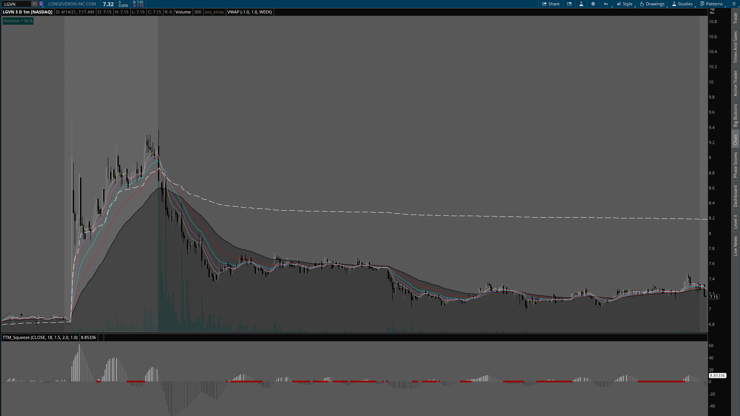Switch to the Times And Sales tab

click(735, 47)
